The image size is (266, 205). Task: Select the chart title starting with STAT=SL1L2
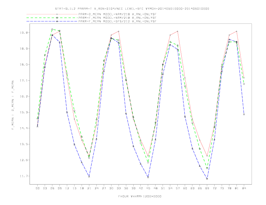click(132, 9)
